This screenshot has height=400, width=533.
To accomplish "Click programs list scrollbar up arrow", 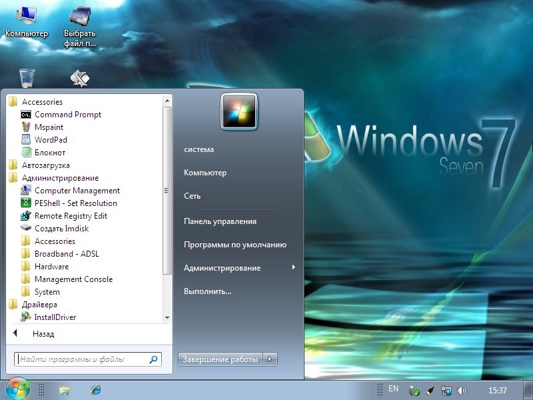I will click(x=167, y=101).
